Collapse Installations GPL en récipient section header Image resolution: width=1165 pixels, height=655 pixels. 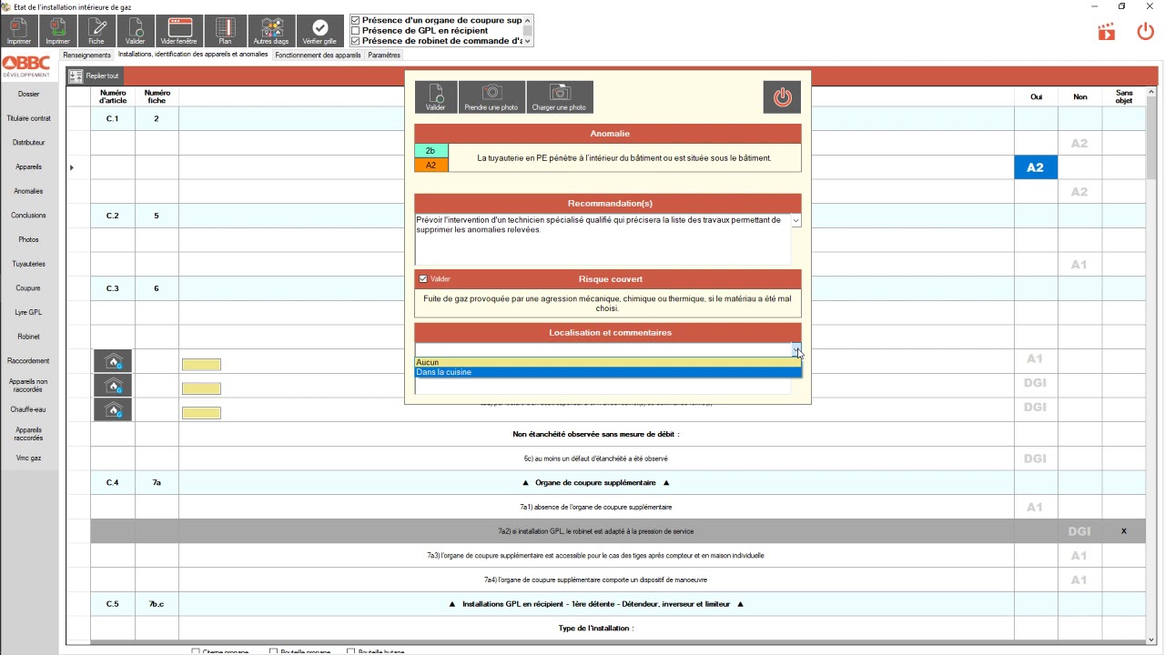(x=596, y=604)
